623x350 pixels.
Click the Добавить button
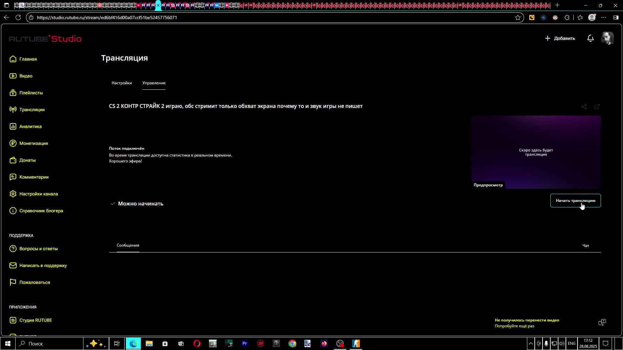(x=560, y=38)
